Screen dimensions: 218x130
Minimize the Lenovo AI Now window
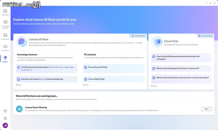(207, 3)
